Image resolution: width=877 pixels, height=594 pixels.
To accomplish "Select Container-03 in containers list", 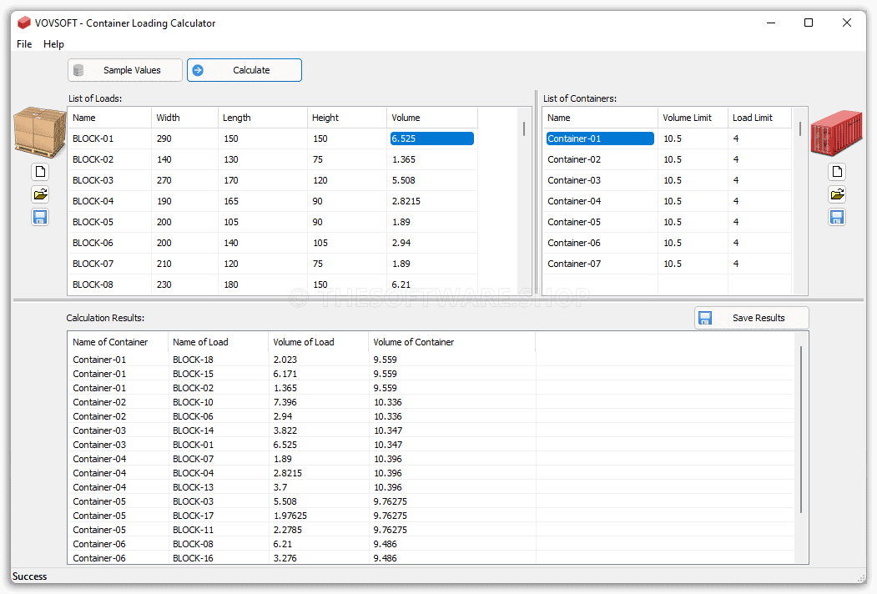I will (574, 180).
